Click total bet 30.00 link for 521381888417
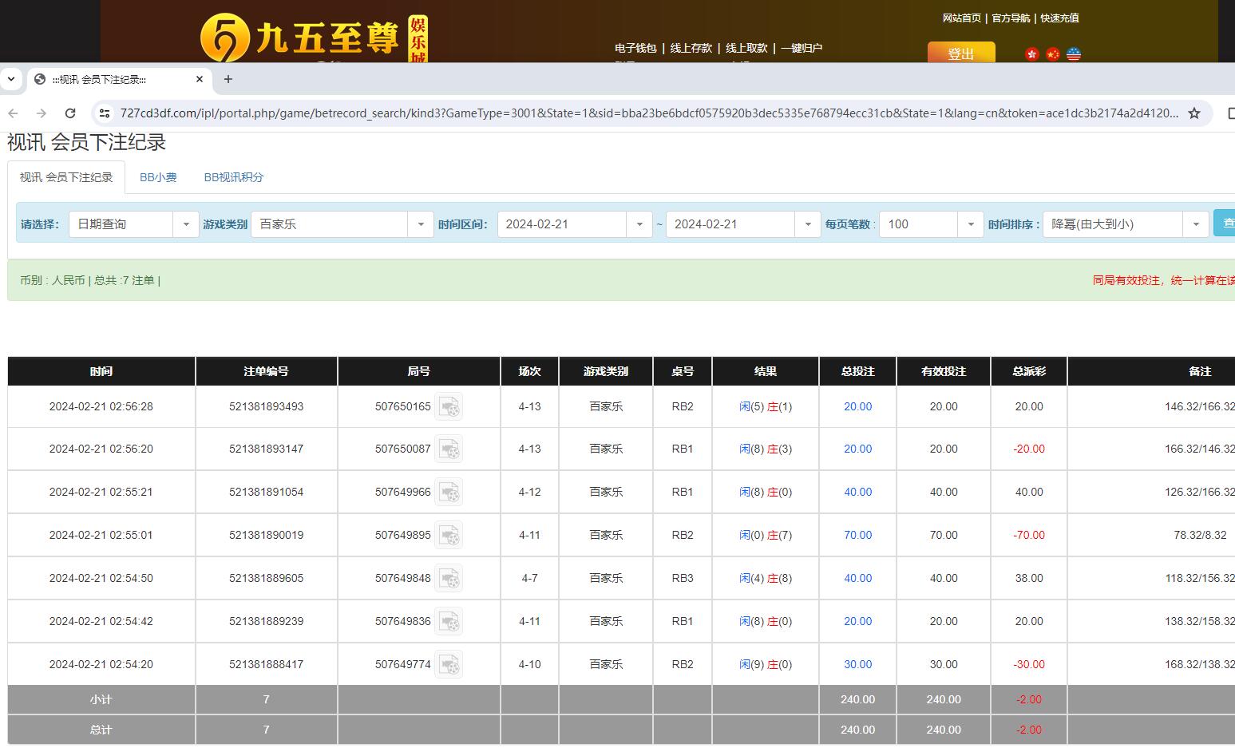Viewport: 1235px width, 748px height. click(857, 664)
